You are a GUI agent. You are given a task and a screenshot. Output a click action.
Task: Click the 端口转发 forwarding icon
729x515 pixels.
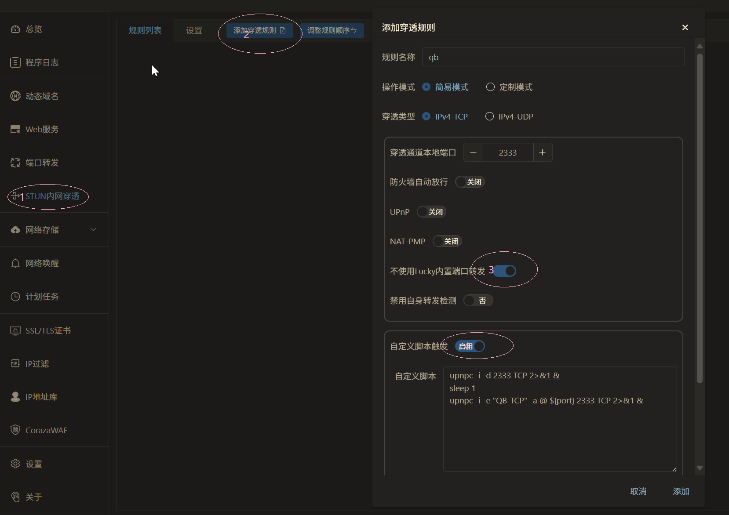15,163
